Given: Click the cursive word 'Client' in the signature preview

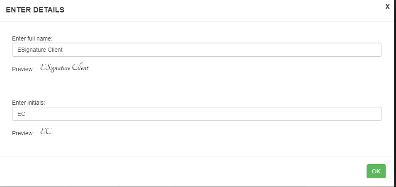Looking at the screenshot, I should (80, 67).
